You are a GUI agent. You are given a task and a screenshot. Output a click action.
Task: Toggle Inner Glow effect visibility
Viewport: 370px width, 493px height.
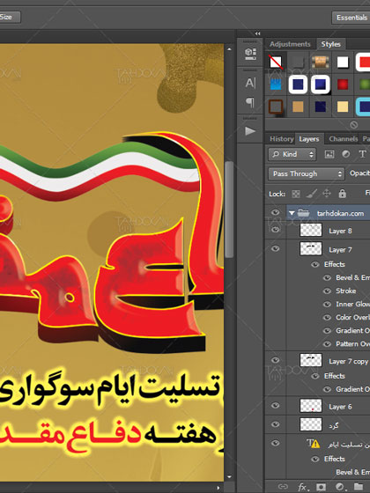[x=327, y=304]
